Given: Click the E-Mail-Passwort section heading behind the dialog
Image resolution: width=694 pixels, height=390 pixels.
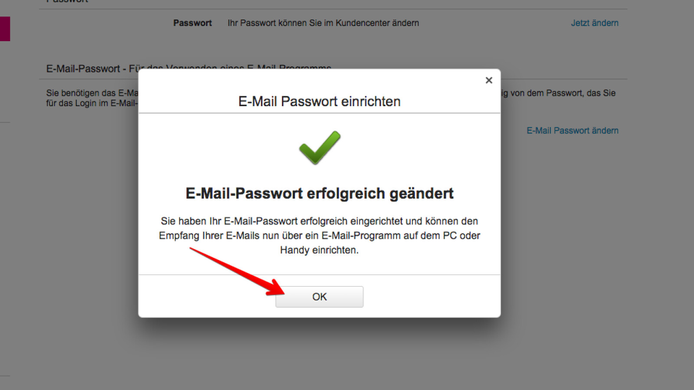Looking at the screenshot, I should pos(87,68).
